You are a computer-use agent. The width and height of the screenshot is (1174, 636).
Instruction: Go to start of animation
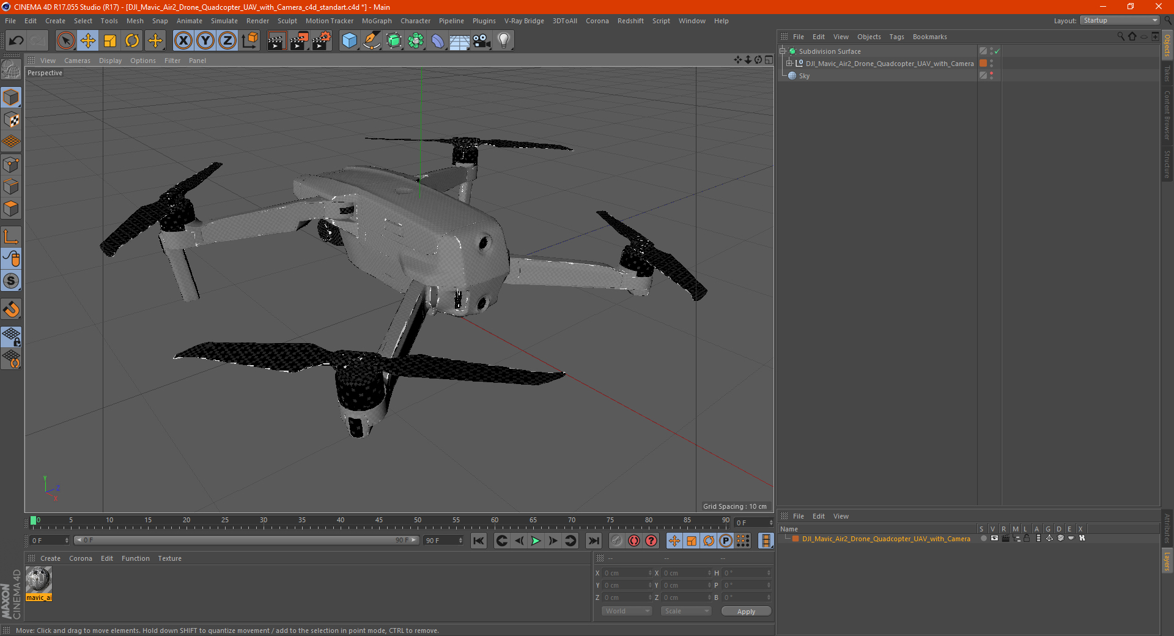(479, 541)
